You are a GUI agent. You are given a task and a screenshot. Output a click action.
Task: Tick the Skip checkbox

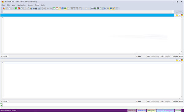point(177,12)
